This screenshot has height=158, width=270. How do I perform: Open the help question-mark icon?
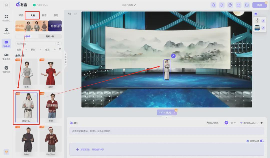coord(230,5)
